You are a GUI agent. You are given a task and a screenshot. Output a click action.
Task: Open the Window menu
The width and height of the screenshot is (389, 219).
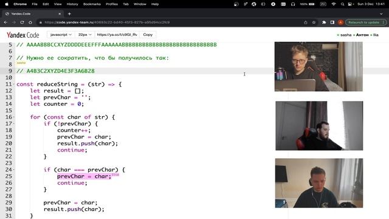click(140, 4)
